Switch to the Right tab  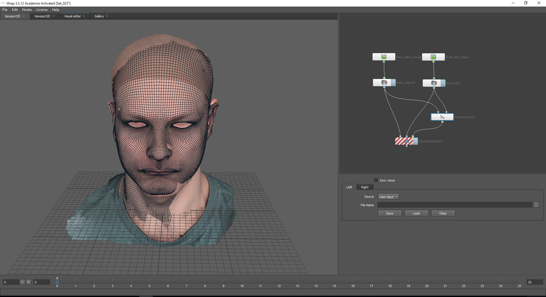click(x=365, y=187)
